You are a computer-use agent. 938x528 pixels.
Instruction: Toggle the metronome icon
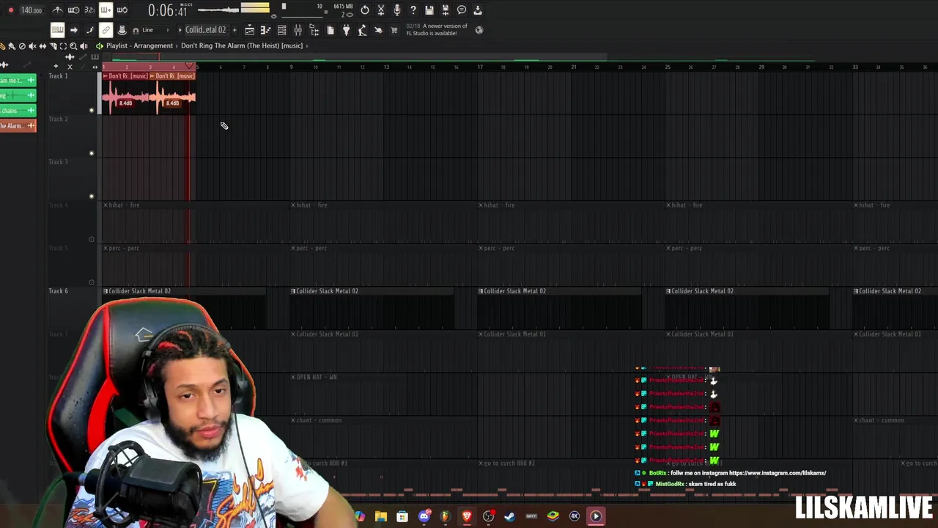(x=57, y=10)
